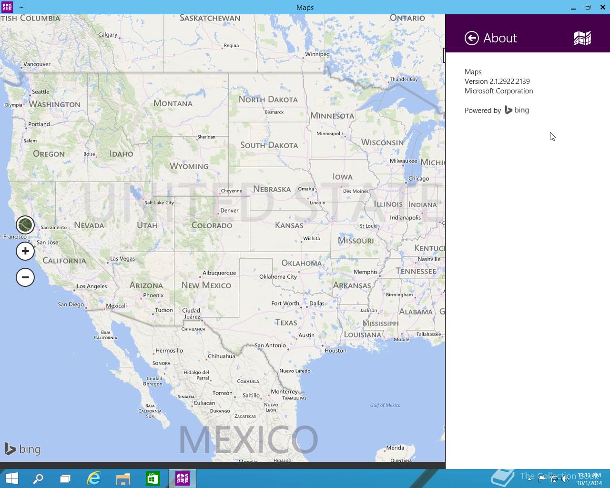
Task: Click the Winnipeg label on the map
Action: coord(317,54)
